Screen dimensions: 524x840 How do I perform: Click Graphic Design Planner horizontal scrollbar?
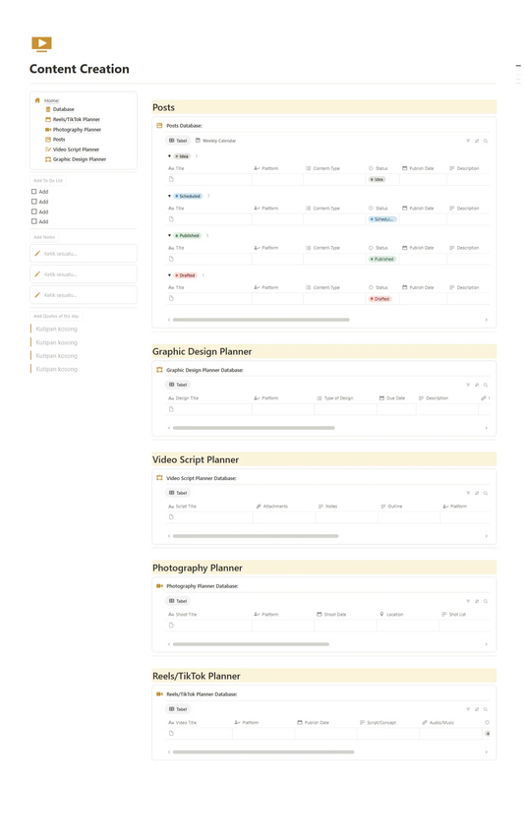point(254,428)
